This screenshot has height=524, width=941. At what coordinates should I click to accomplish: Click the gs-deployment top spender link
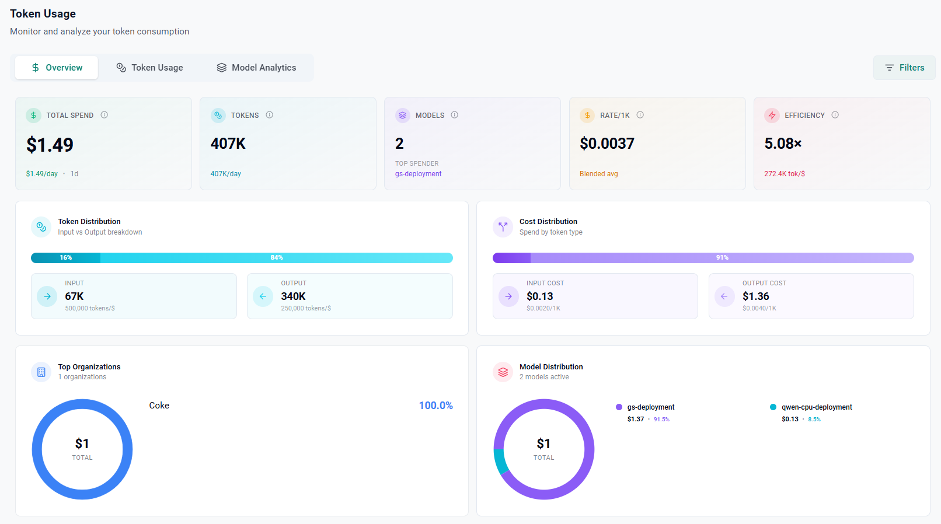[418, 174]
